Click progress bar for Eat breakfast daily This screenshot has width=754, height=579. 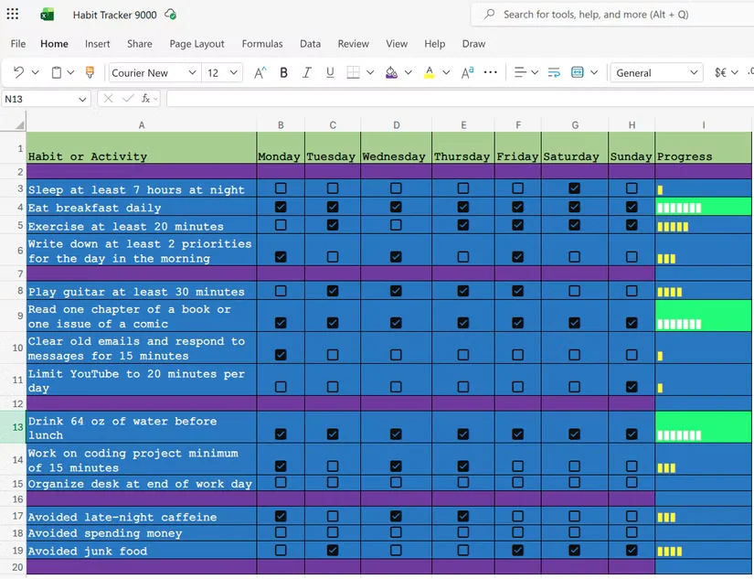[679, 208]
